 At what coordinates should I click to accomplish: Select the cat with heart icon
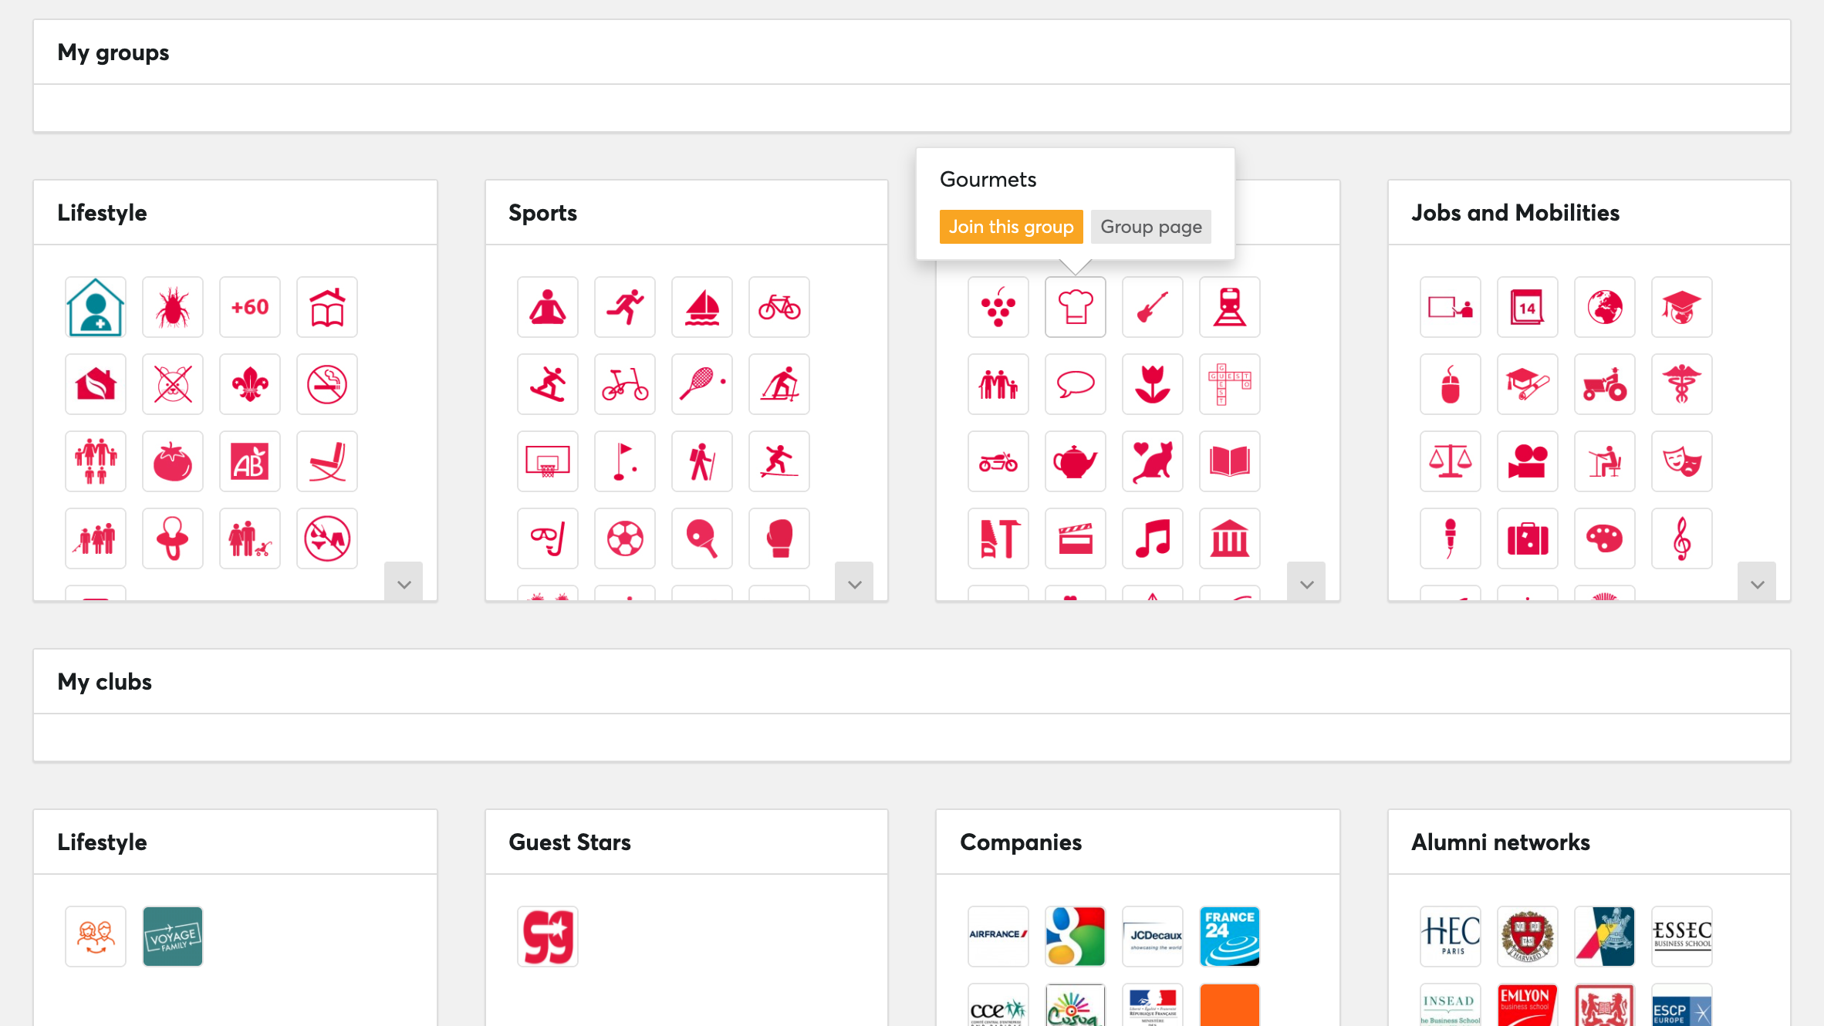tap(1153, 461)
